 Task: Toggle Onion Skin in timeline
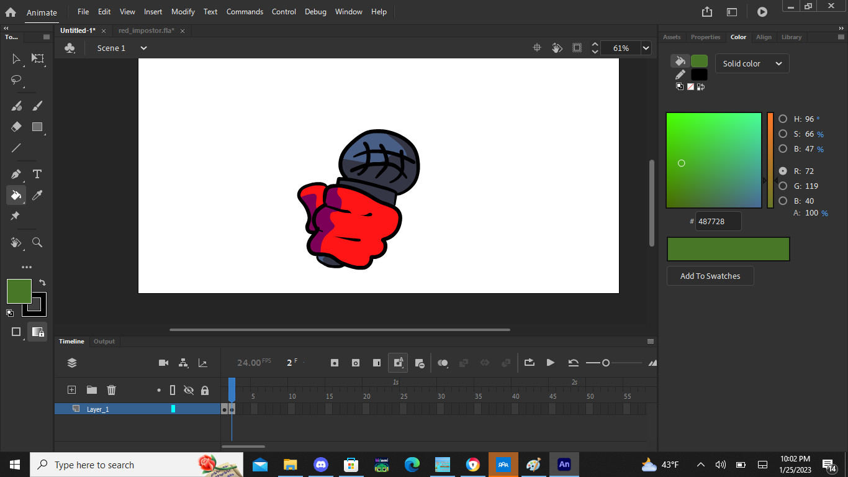(443, 363)
